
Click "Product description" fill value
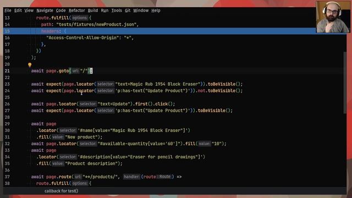point(91,164)
